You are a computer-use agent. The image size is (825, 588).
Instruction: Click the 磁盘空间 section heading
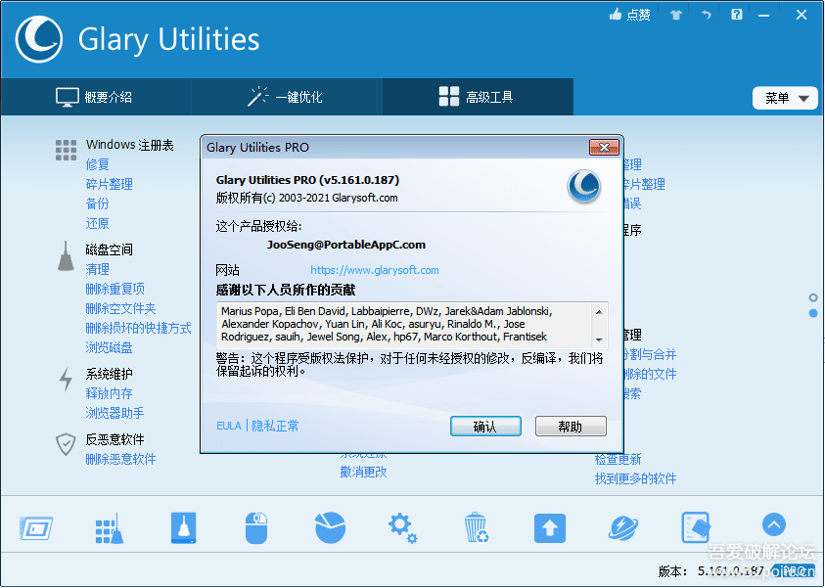click(109, 249)
